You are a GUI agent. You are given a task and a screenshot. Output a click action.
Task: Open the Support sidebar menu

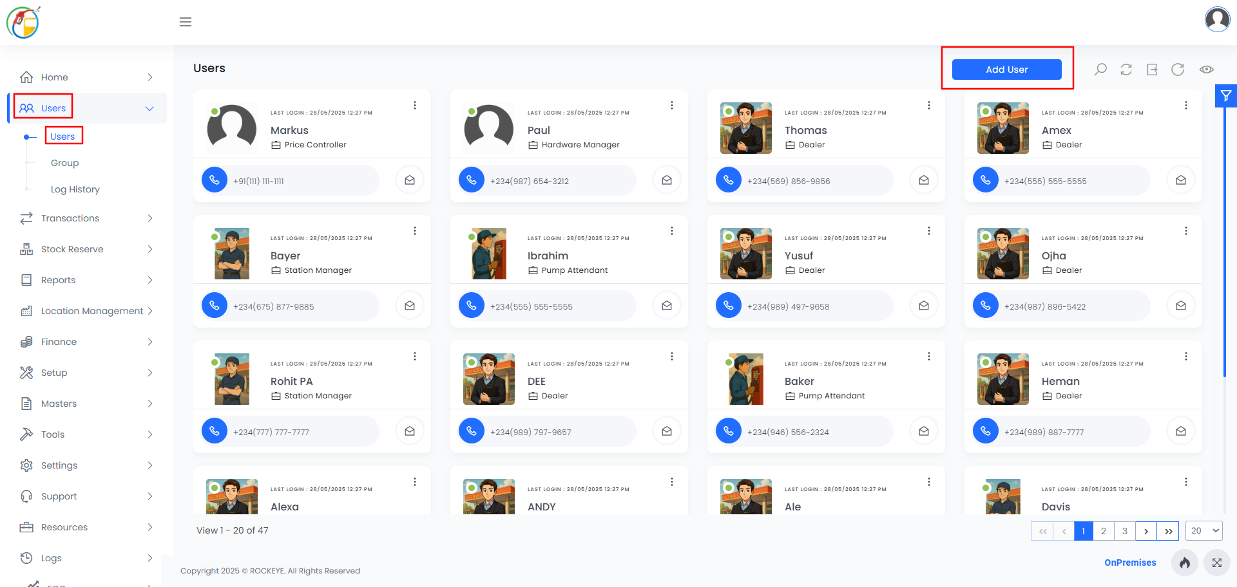click(x=87, y=496)
